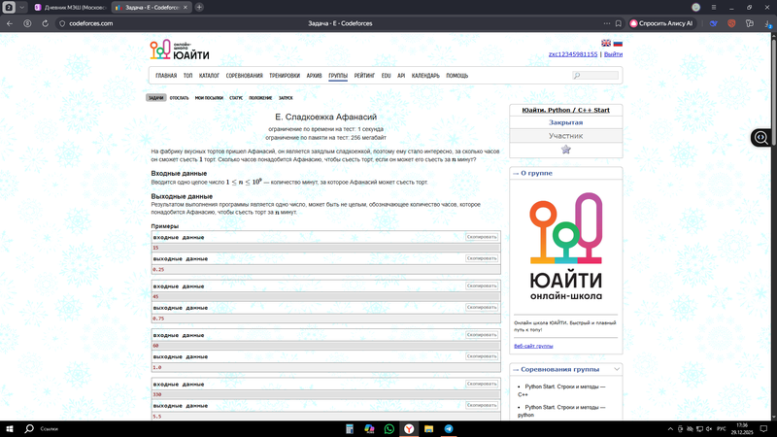
Task: Show hidden system tray icons
Action: [x=669, y=428]
